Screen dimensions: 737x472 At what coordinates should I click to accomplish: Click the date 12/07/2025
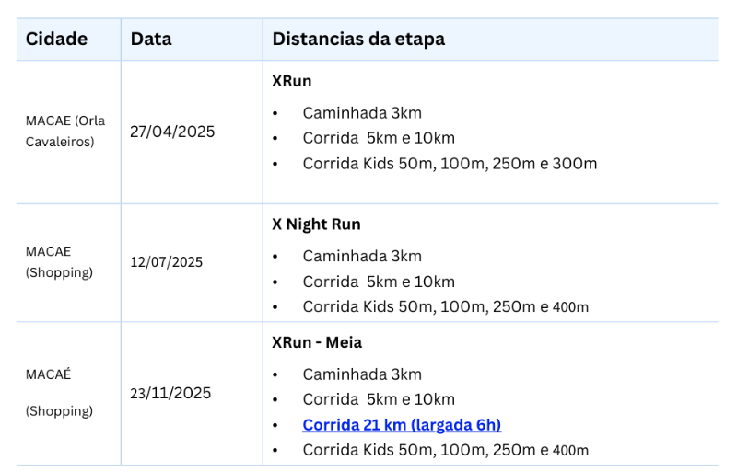click(x=167, y=262)
